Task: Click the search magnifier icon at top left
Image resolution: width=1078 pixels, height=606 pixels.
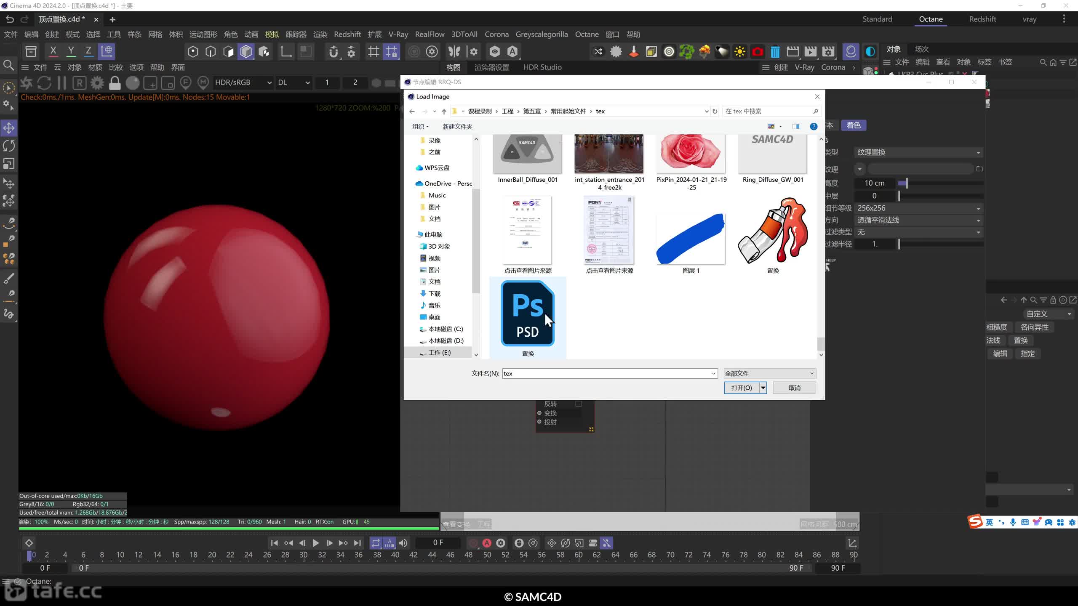Action: [8, 65]
